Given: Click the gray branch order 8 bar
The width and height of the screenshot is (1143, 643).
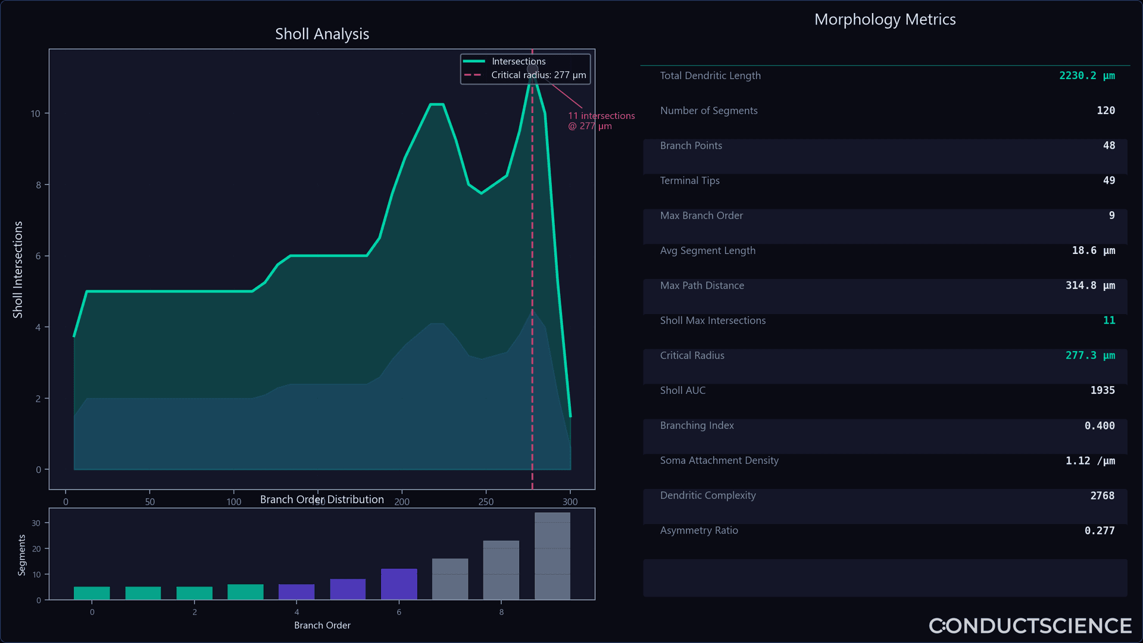Looking at the screenshot, I should click(501, 570).
